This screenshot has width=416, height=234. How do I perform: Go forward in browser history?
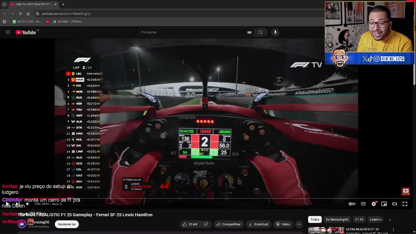[x=12, y=14]
